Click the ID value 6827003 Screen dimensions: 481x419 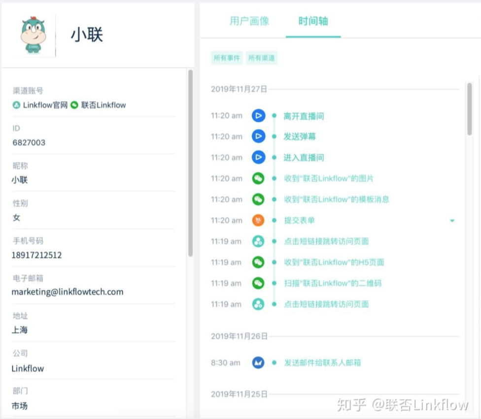click(29, 143)
